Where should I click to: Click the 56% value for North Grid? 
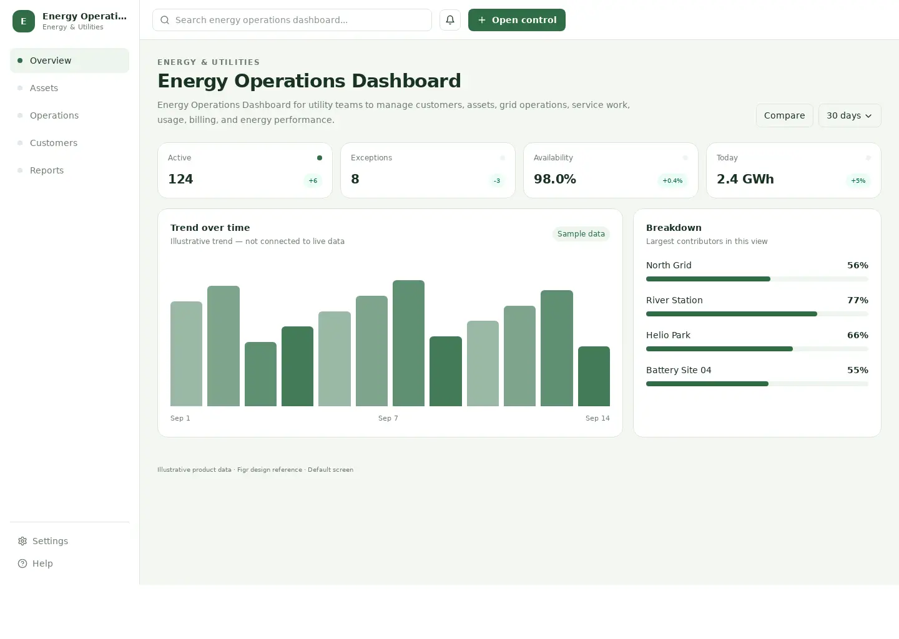(858, 265)
